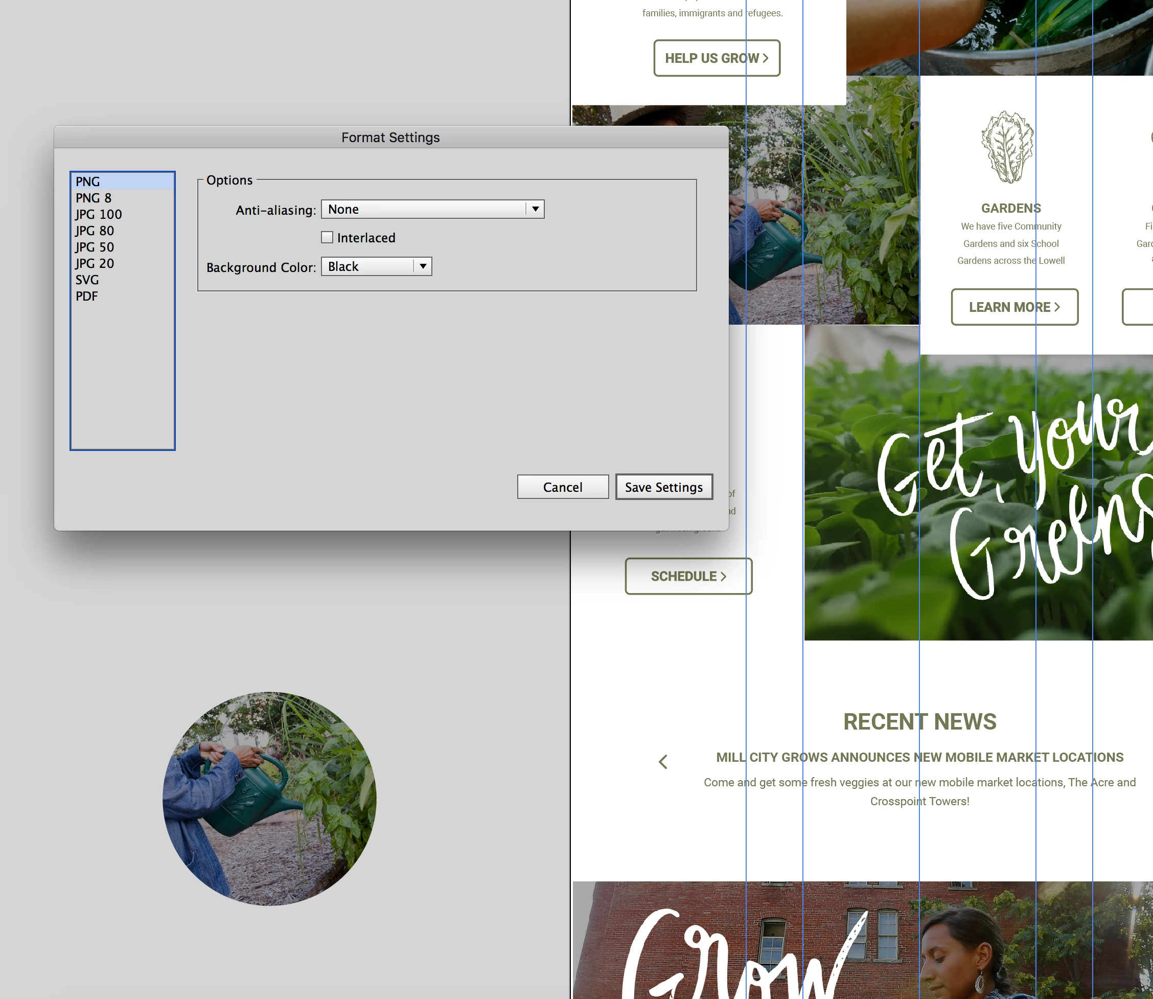The image size is (1153, 999).
Task: Click the Anti-aliasing dropdown arrow
Action: click(535, 209)
